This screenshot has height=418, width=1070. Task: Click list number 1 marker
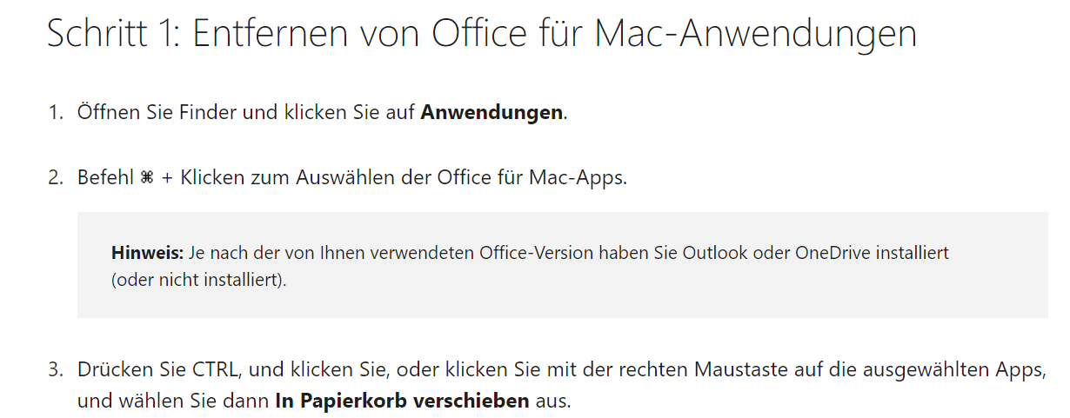(x=55, y=112)
